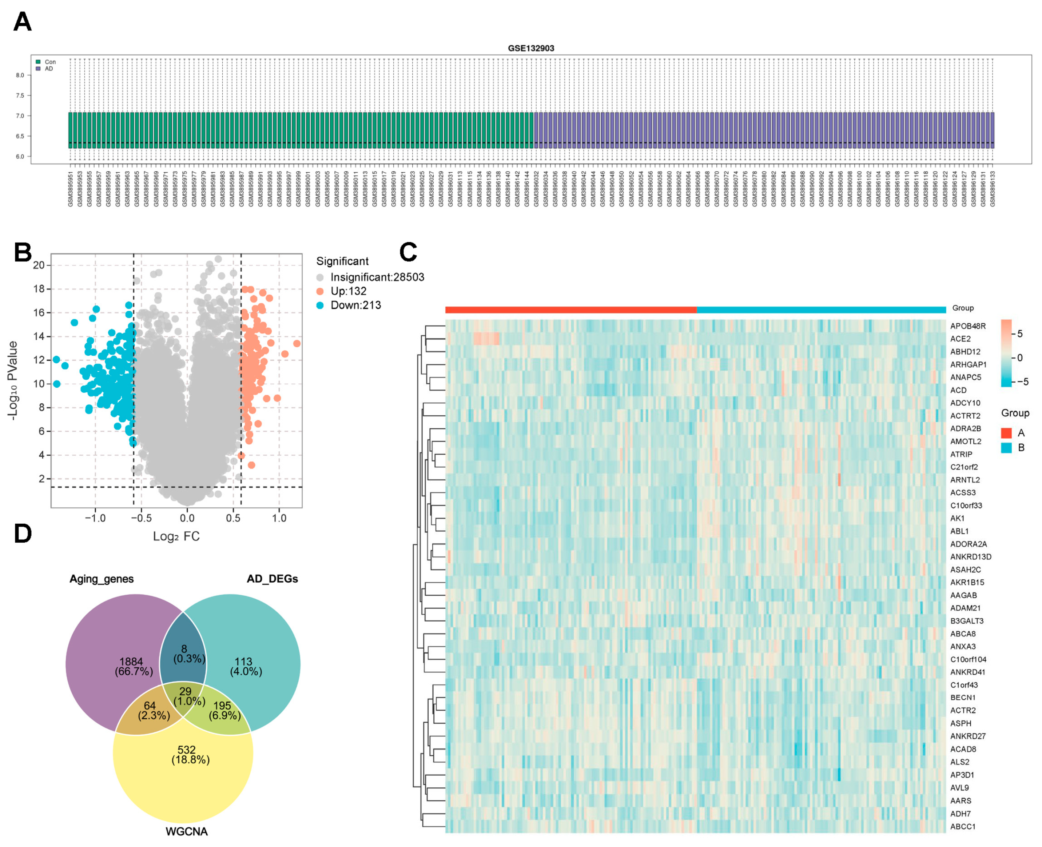The image size is (1042, 847).
Task: Click the APOB48R gene label
Action: [967, 326]
